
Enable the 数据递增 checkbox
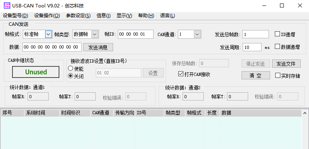click(277, 47)
